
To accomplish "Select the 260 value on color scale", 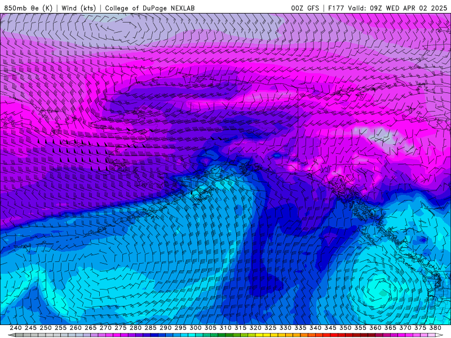I will [x=76, y=328].
